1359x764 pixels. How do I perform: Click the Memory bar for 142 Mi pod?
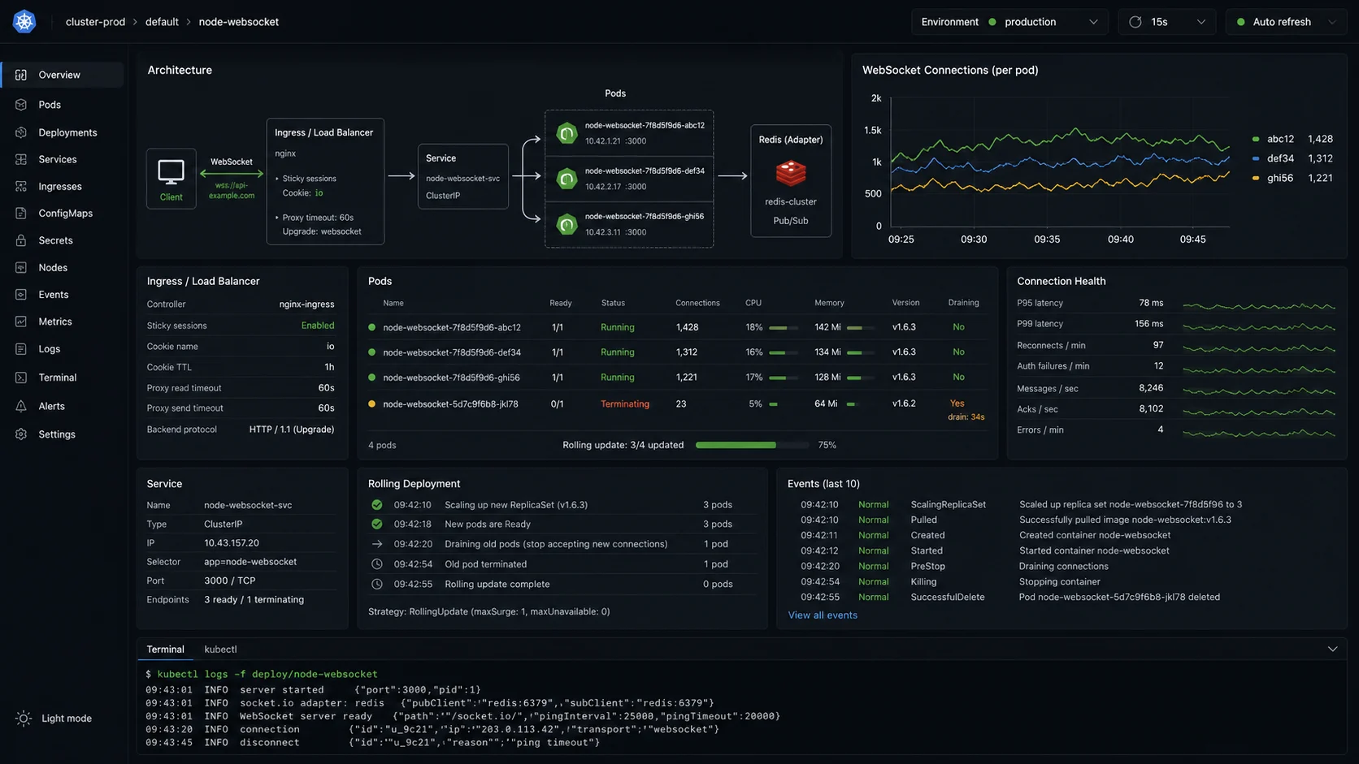click(861, 328)
